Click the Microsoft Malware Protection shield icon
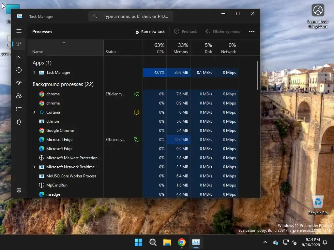Screen dimensions: 334x250 tap(42, 158)
